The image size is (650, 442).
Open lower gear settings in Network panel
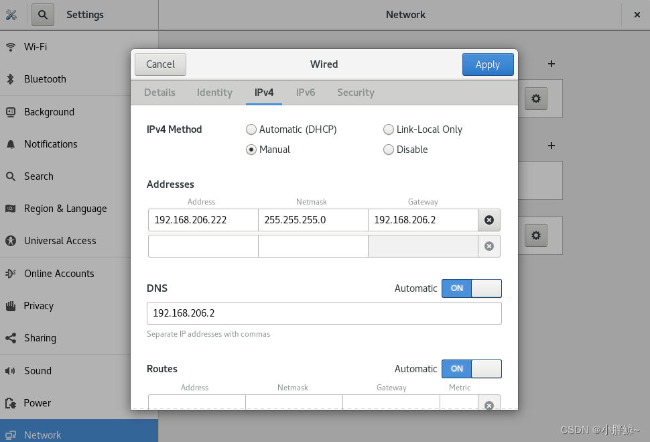[x=536, y=235]
